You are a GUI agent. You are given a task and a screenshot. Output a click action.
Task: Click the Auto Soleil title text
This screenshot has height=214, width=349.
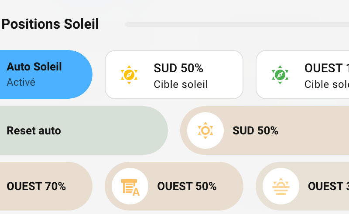(34, 67)
